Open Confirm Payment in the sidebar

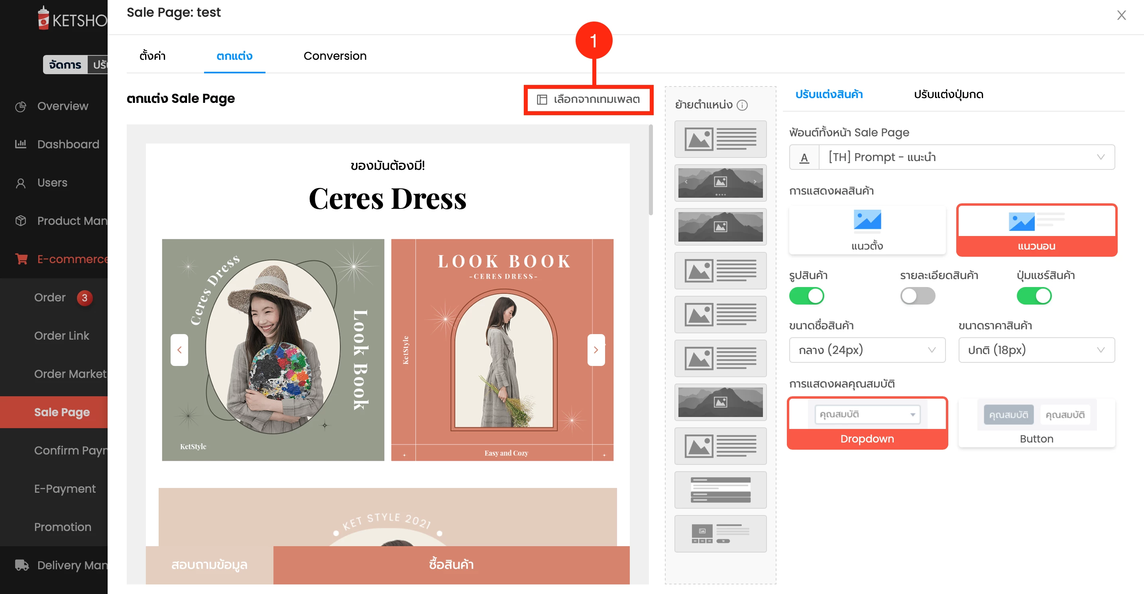coord(70,450)
